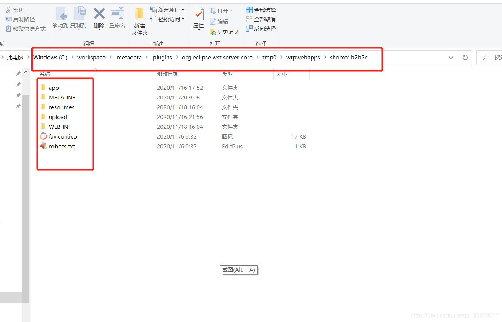Screen dimensions: 502x322
Task: Click the EditPlus type of robots.txt
Action: [x=232, y=147]
